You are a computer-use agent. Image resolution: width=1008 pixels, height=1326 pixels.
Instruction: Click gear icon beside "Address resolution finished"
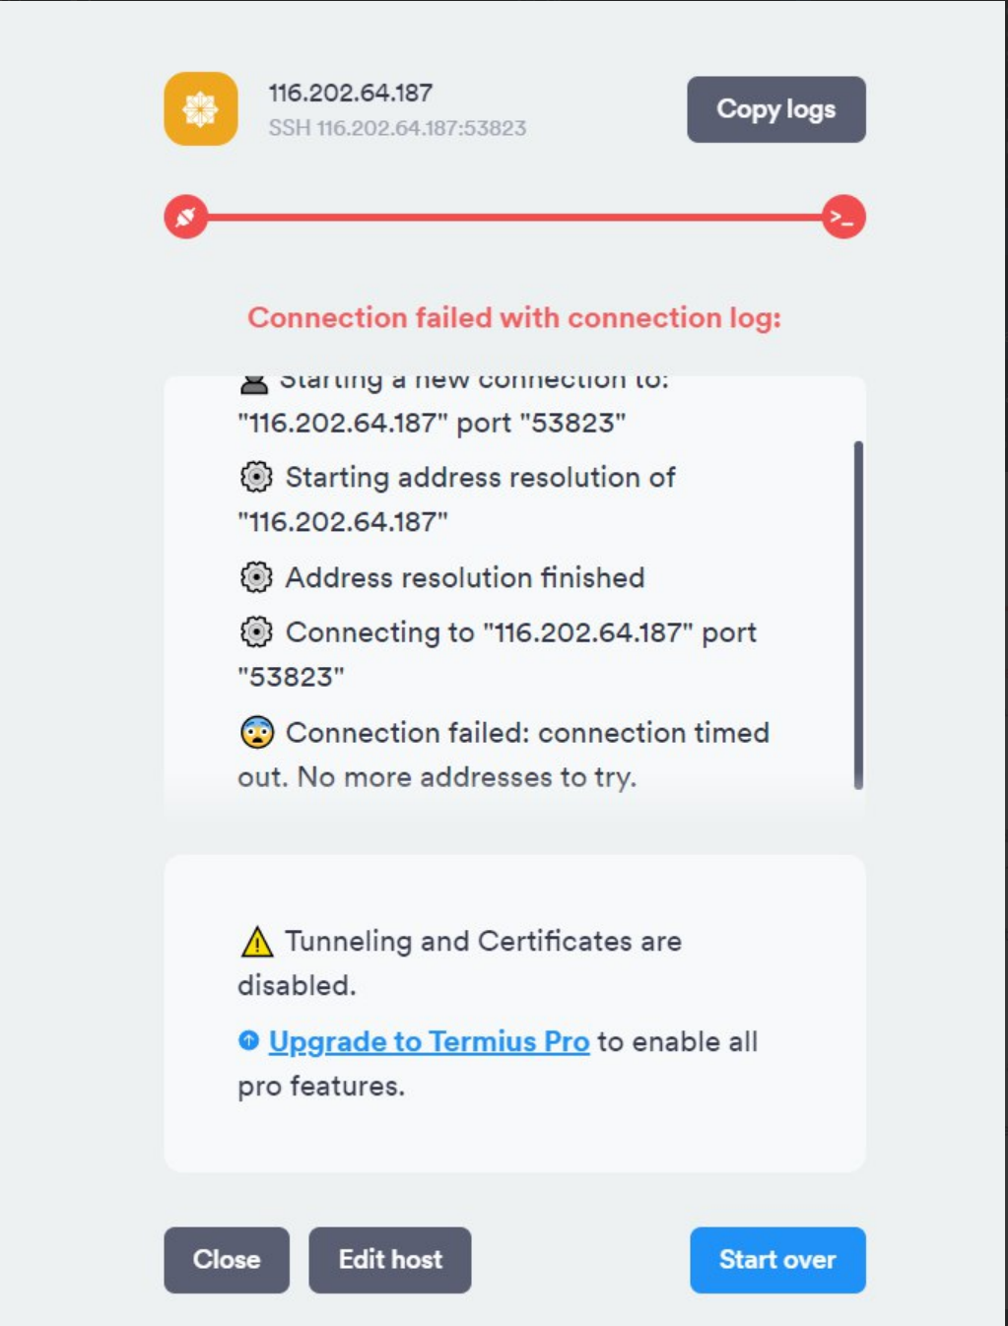coord(256,577)
